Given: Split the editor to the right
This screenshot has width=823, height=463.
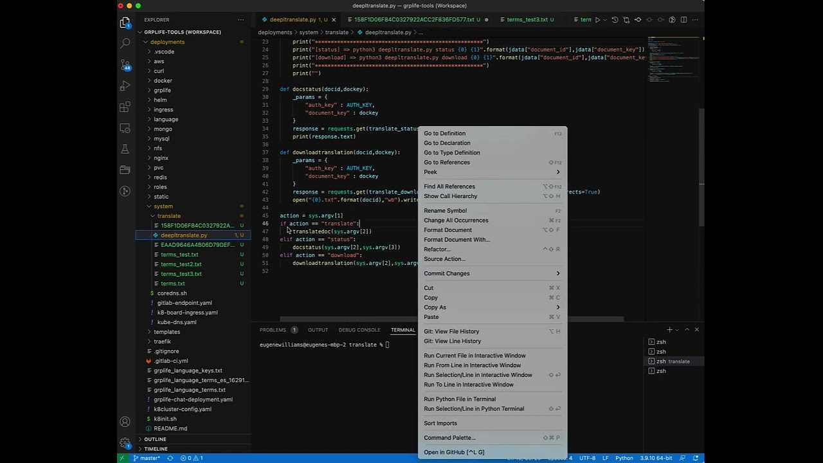Looking at the screenshot, I should 683,20.
